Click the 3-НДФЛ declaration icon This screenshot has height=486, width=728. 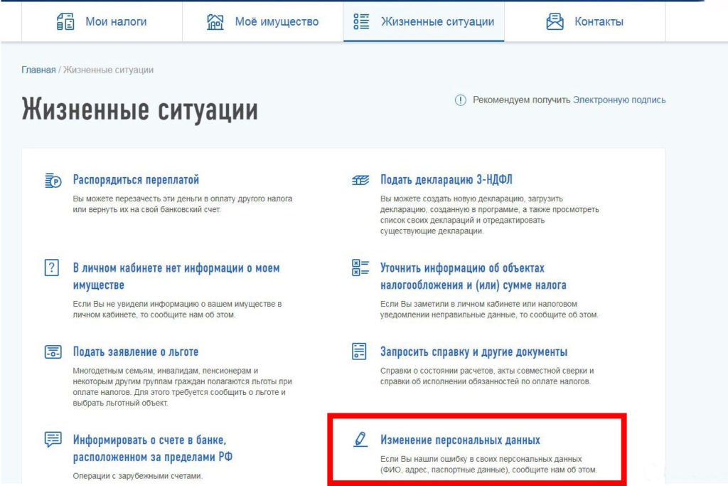click(360, 180)
